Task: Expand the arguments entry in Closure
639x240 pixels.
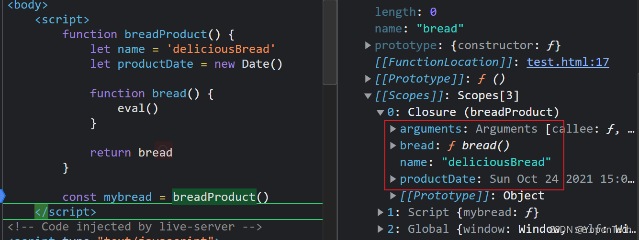Action: click(x=393, y=129)
